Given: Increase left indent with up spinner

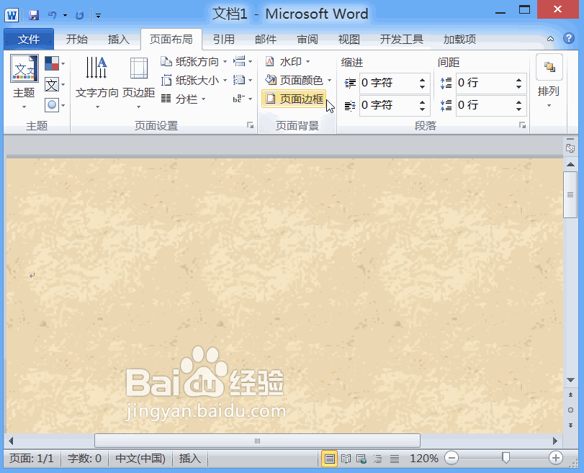Looking at the screenshot, I should click(423, 79).
